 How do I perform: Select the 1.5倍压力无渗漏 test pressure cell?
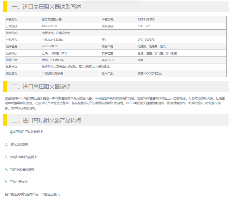tap(52, 73)
